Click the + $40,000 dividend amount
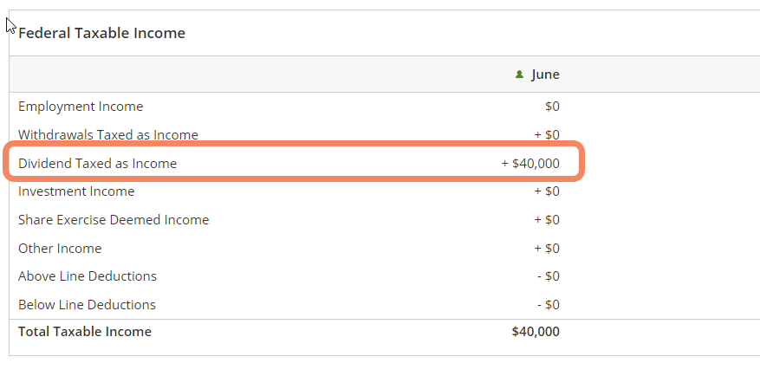The height and width of the screenshot is (376, 760). [530, 163]
